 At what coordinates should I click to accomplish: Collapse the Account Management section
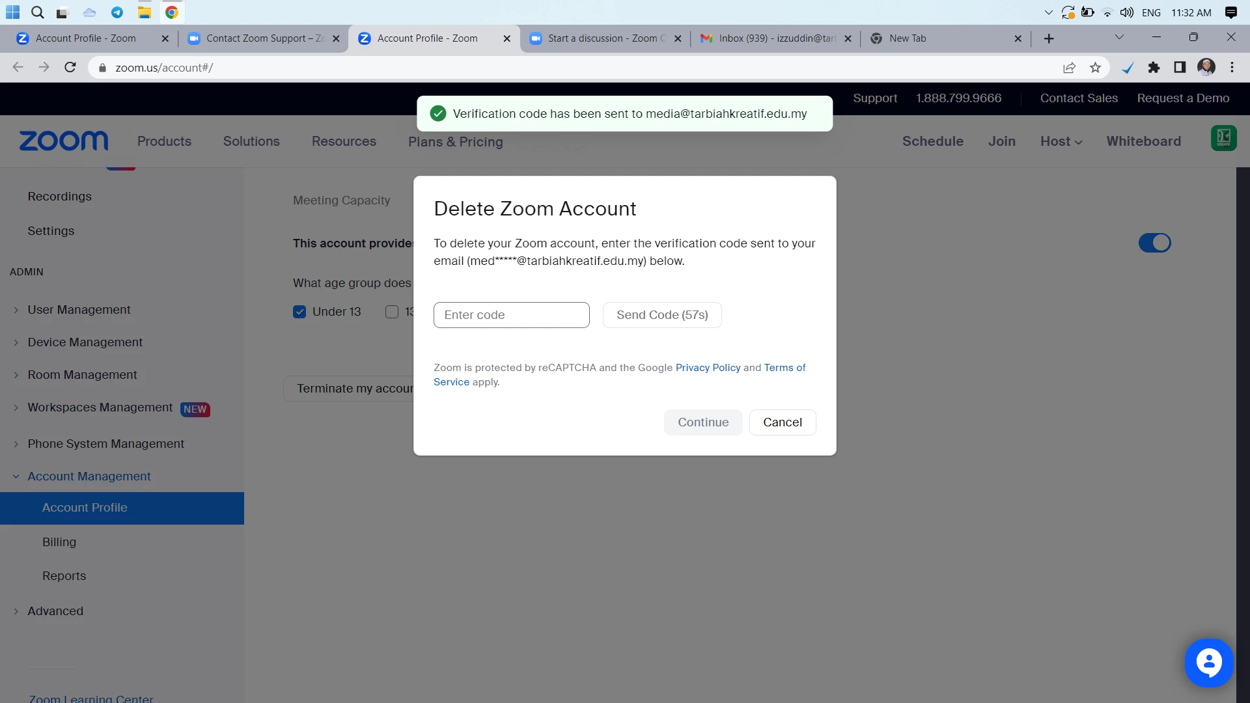[x=89, y=476]
